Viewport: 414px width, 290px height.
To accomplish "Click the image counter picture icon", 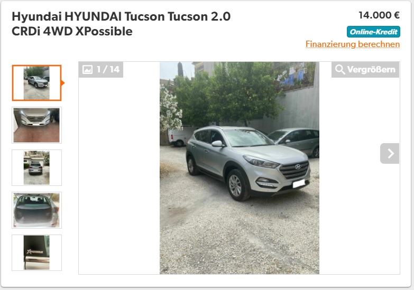I will pyautogui.click(x=87, y=69).
